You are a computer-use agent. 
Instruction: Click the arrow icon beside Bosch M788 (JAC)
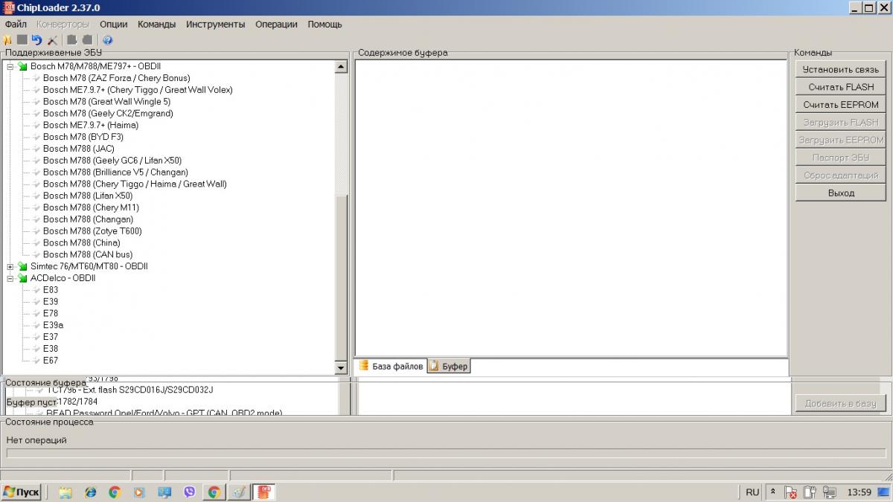35,149
